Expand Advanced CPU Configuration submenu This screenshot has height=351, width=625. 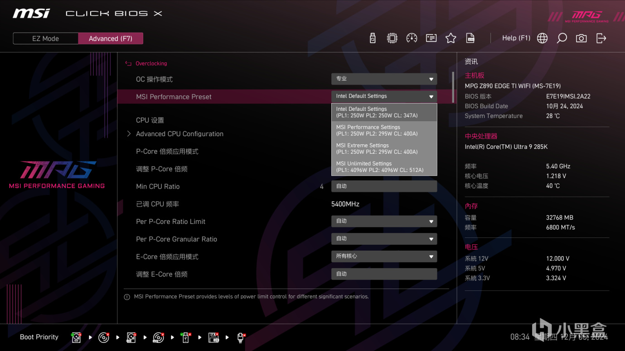click(x=179, y=134)
